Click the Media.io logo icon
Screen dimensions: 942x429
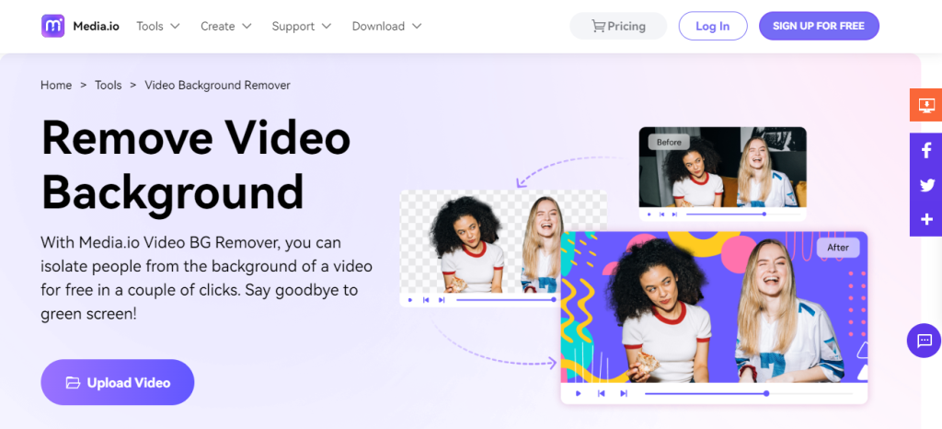tap(52, 26)
